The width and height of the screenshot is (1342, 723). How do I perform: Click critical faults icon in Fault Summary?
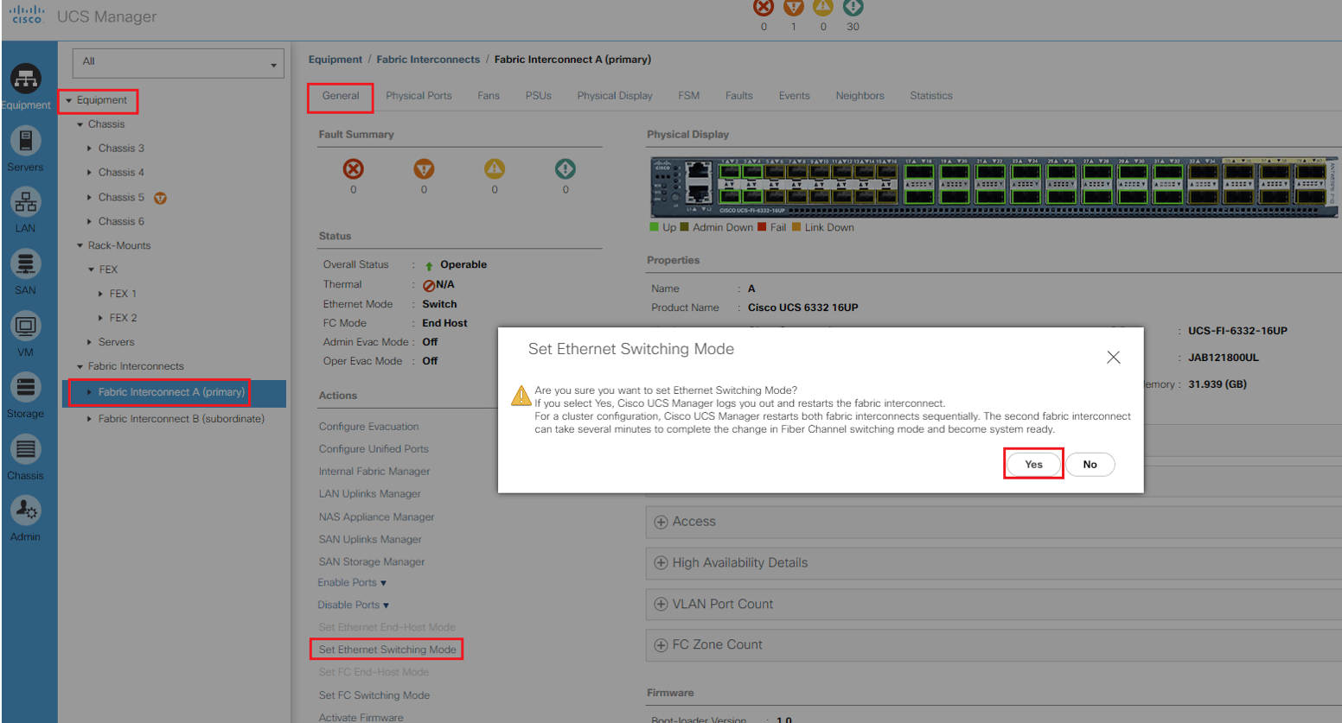coord(354,168)
